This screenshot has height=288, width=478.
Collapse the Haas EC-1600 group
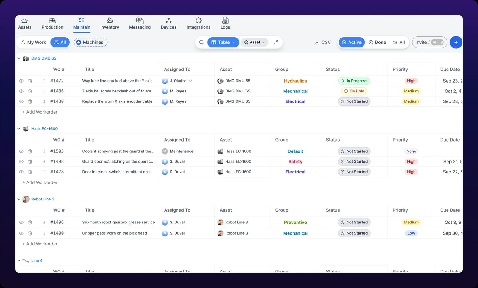(x=19, y=129)
